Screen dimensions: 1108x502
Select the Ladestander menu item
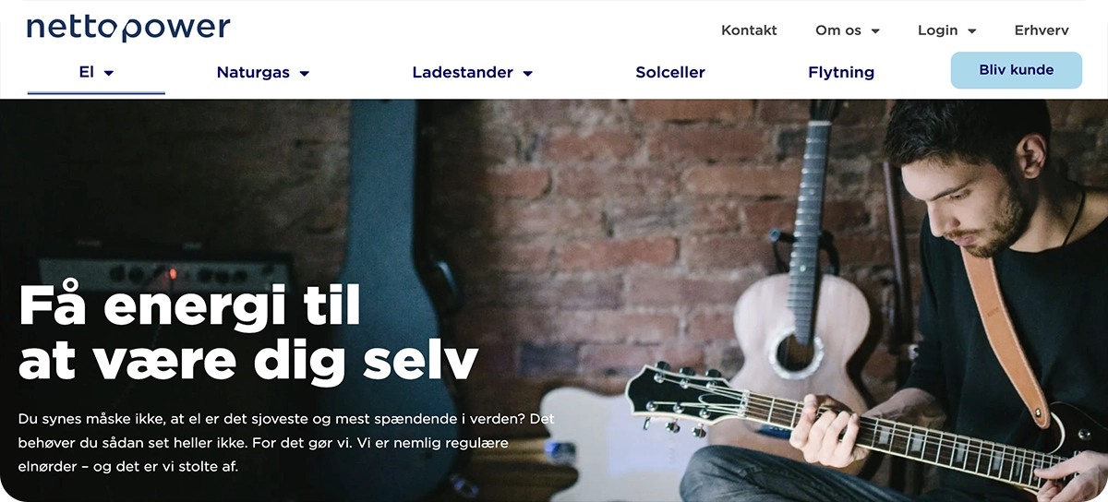(463, 72)
